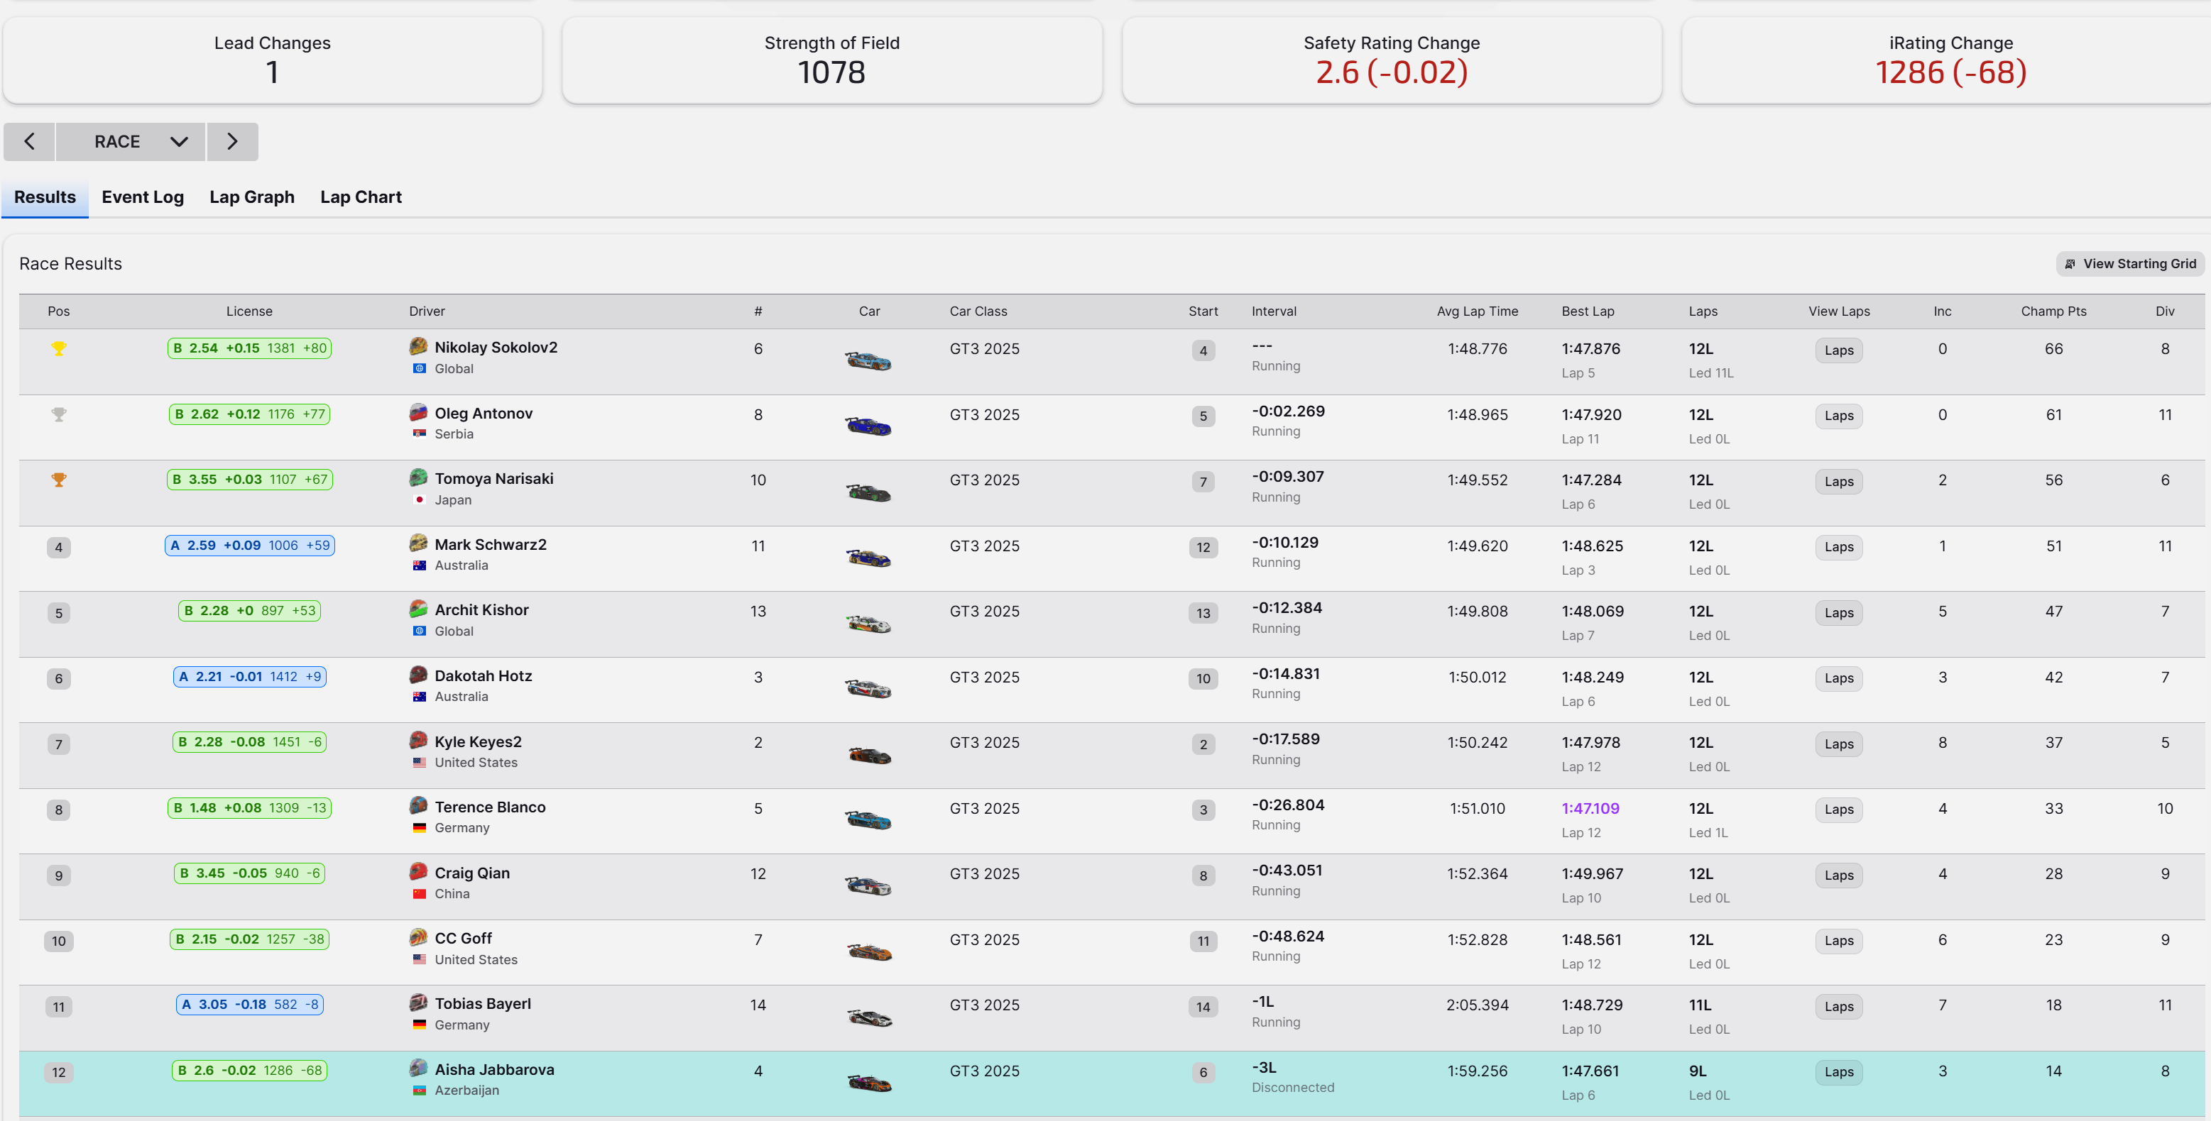
Task: Click the bronze trophy icon in third row
Action: (58, 480)
